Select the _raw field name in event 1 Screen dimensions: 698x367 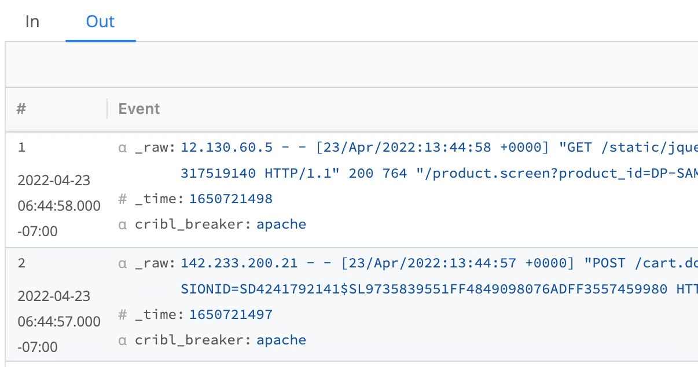155,148
